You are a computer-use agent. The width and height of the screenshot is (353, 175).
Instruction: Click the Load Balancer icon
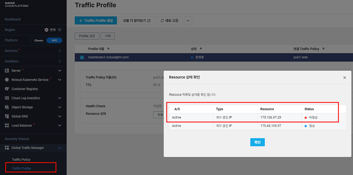(7, 125)
